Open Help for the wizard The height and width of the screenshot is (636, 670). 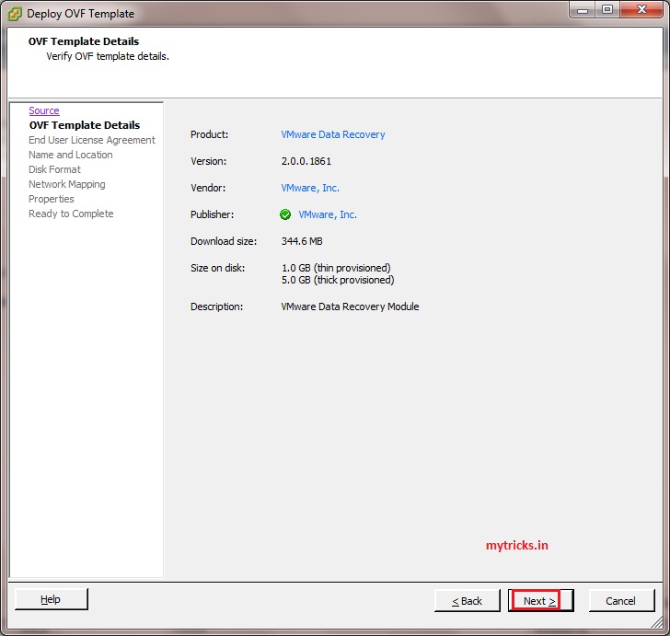[51, 599]
